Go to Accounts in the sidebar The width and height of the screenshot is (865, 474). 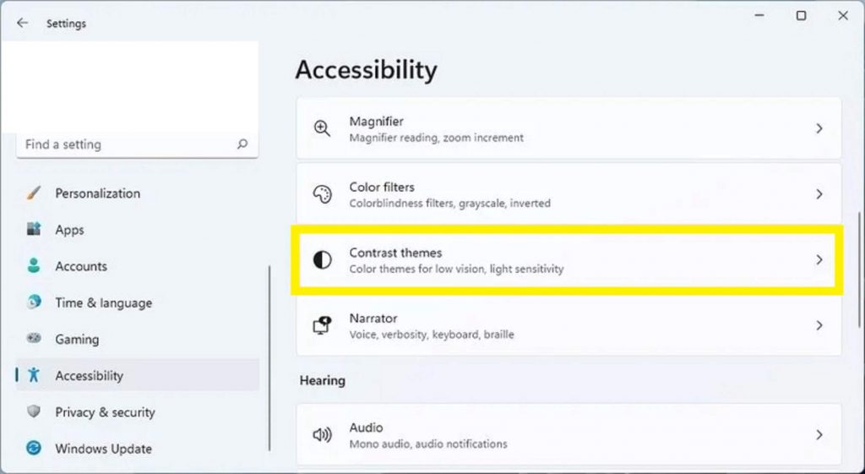(x=80, y=266)
